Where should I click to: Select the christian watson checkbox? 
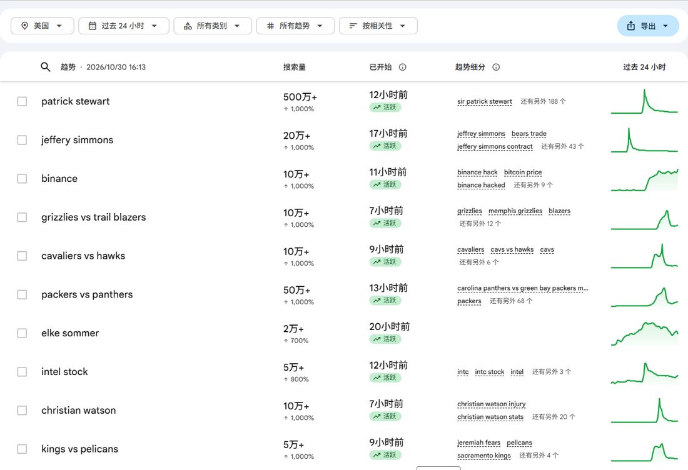coord(22,410)
